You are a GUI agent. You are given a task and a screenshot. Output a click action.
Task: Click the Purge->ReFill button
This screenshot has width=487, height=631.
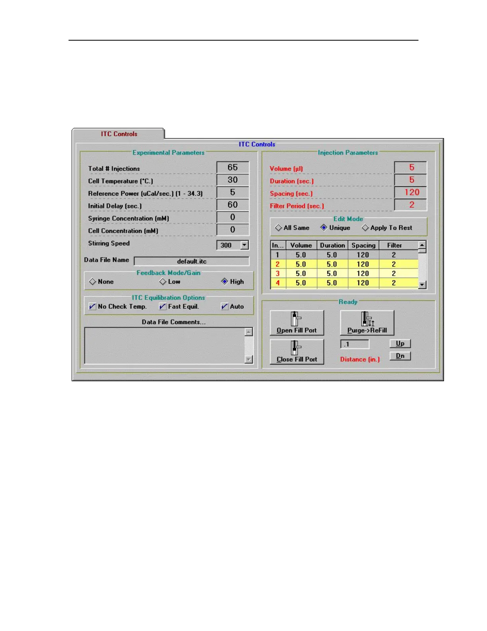[x=367, y=323]
